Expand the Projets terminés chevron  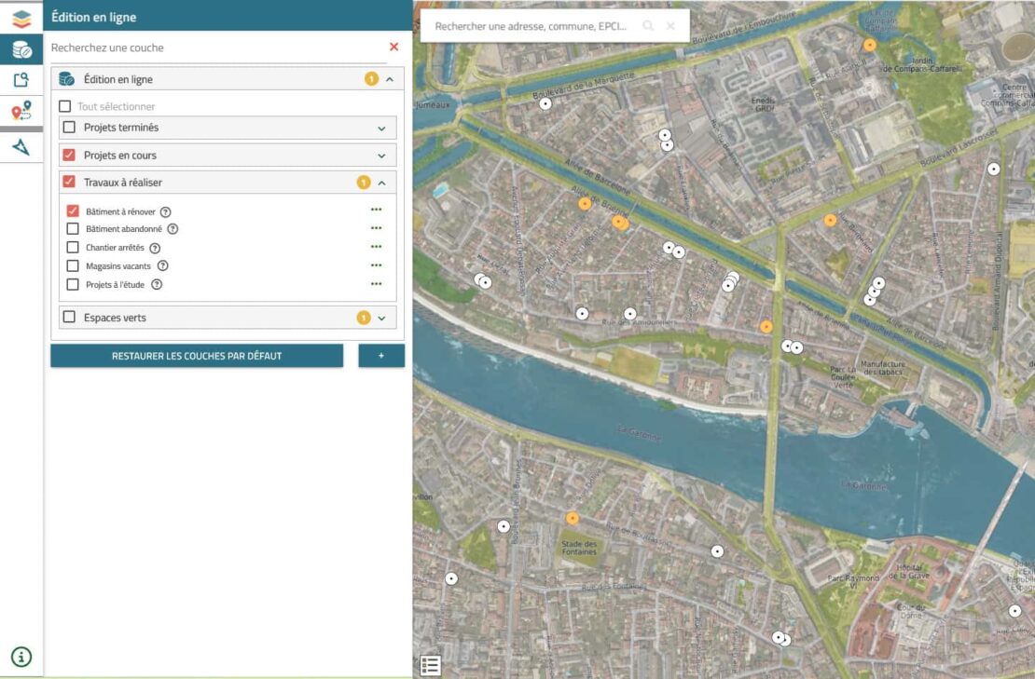[x=381, y=129]
